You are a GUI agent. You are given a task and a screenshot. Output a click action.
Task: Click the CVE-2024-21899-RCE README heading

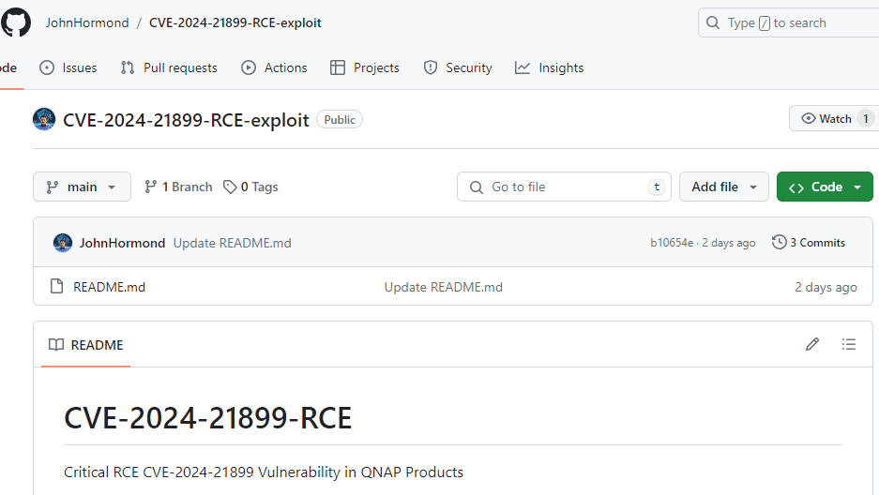[208, 418]
